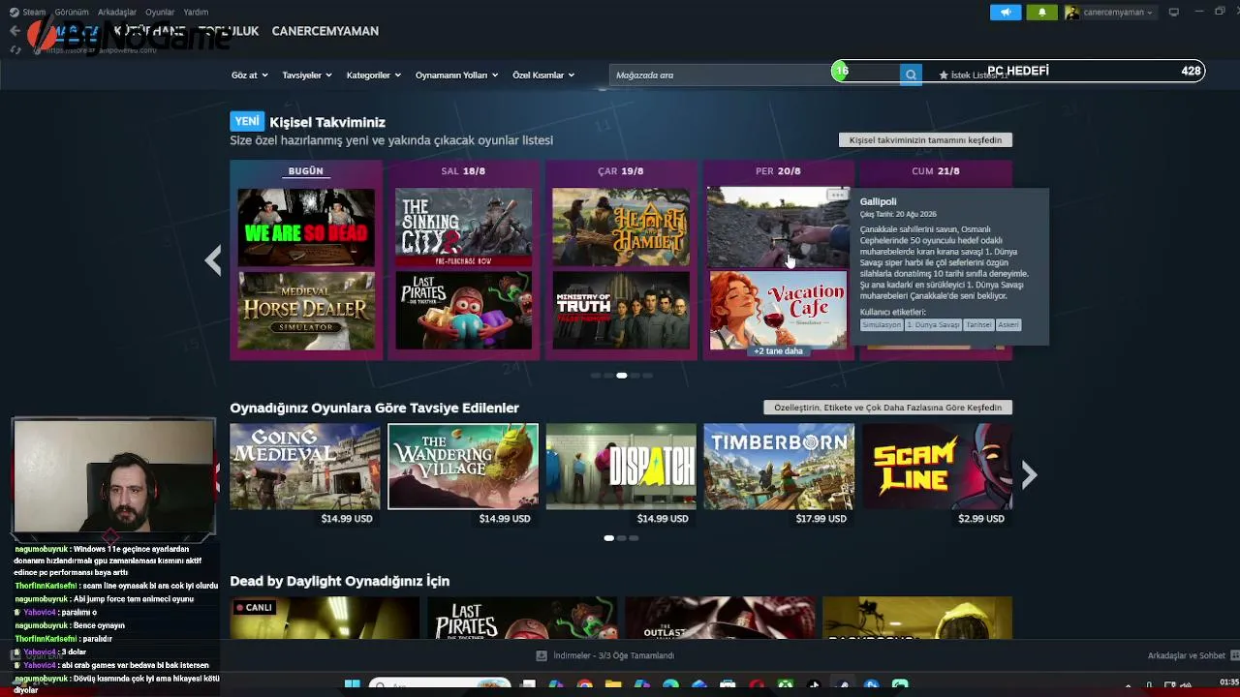Screen dimensions: 1240x697
Task: Open the Last Pirates tile under SAL 18/8
Action: [463, 311]
